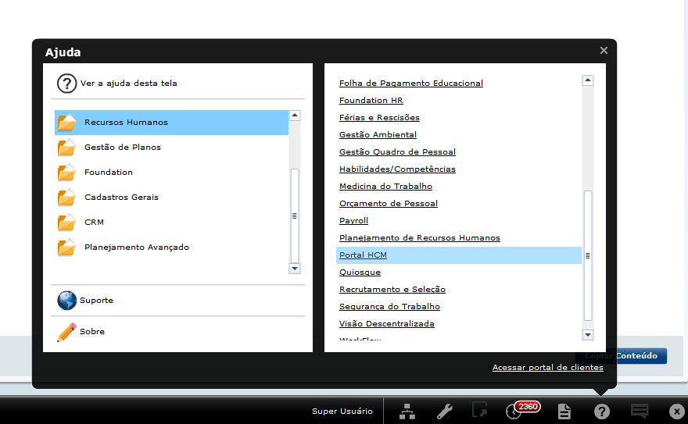Open the clock notifications icon showing 2360
688x424 pixels.
[x=522, y=409]
